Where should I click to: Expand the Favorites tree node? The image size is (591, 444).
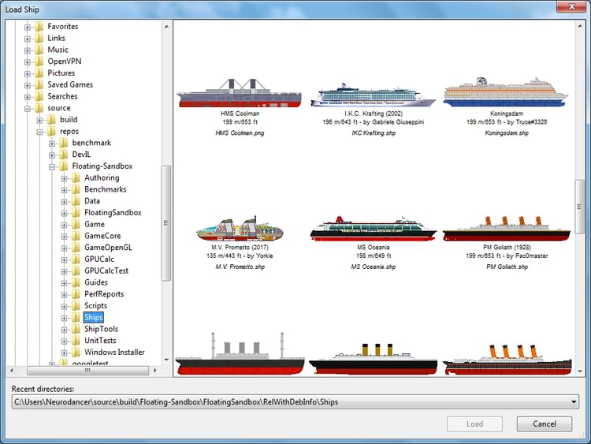click(x=27, y=27)
